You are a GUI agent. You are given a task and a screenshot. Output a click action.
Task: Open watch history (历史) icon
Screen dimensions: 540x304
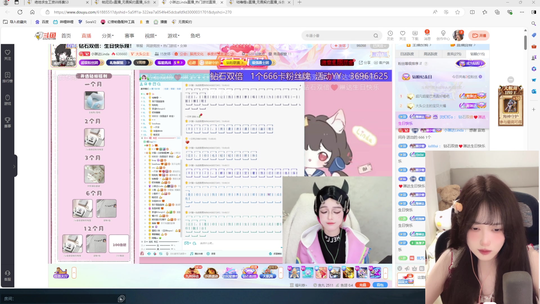click(x=390, y=35)
